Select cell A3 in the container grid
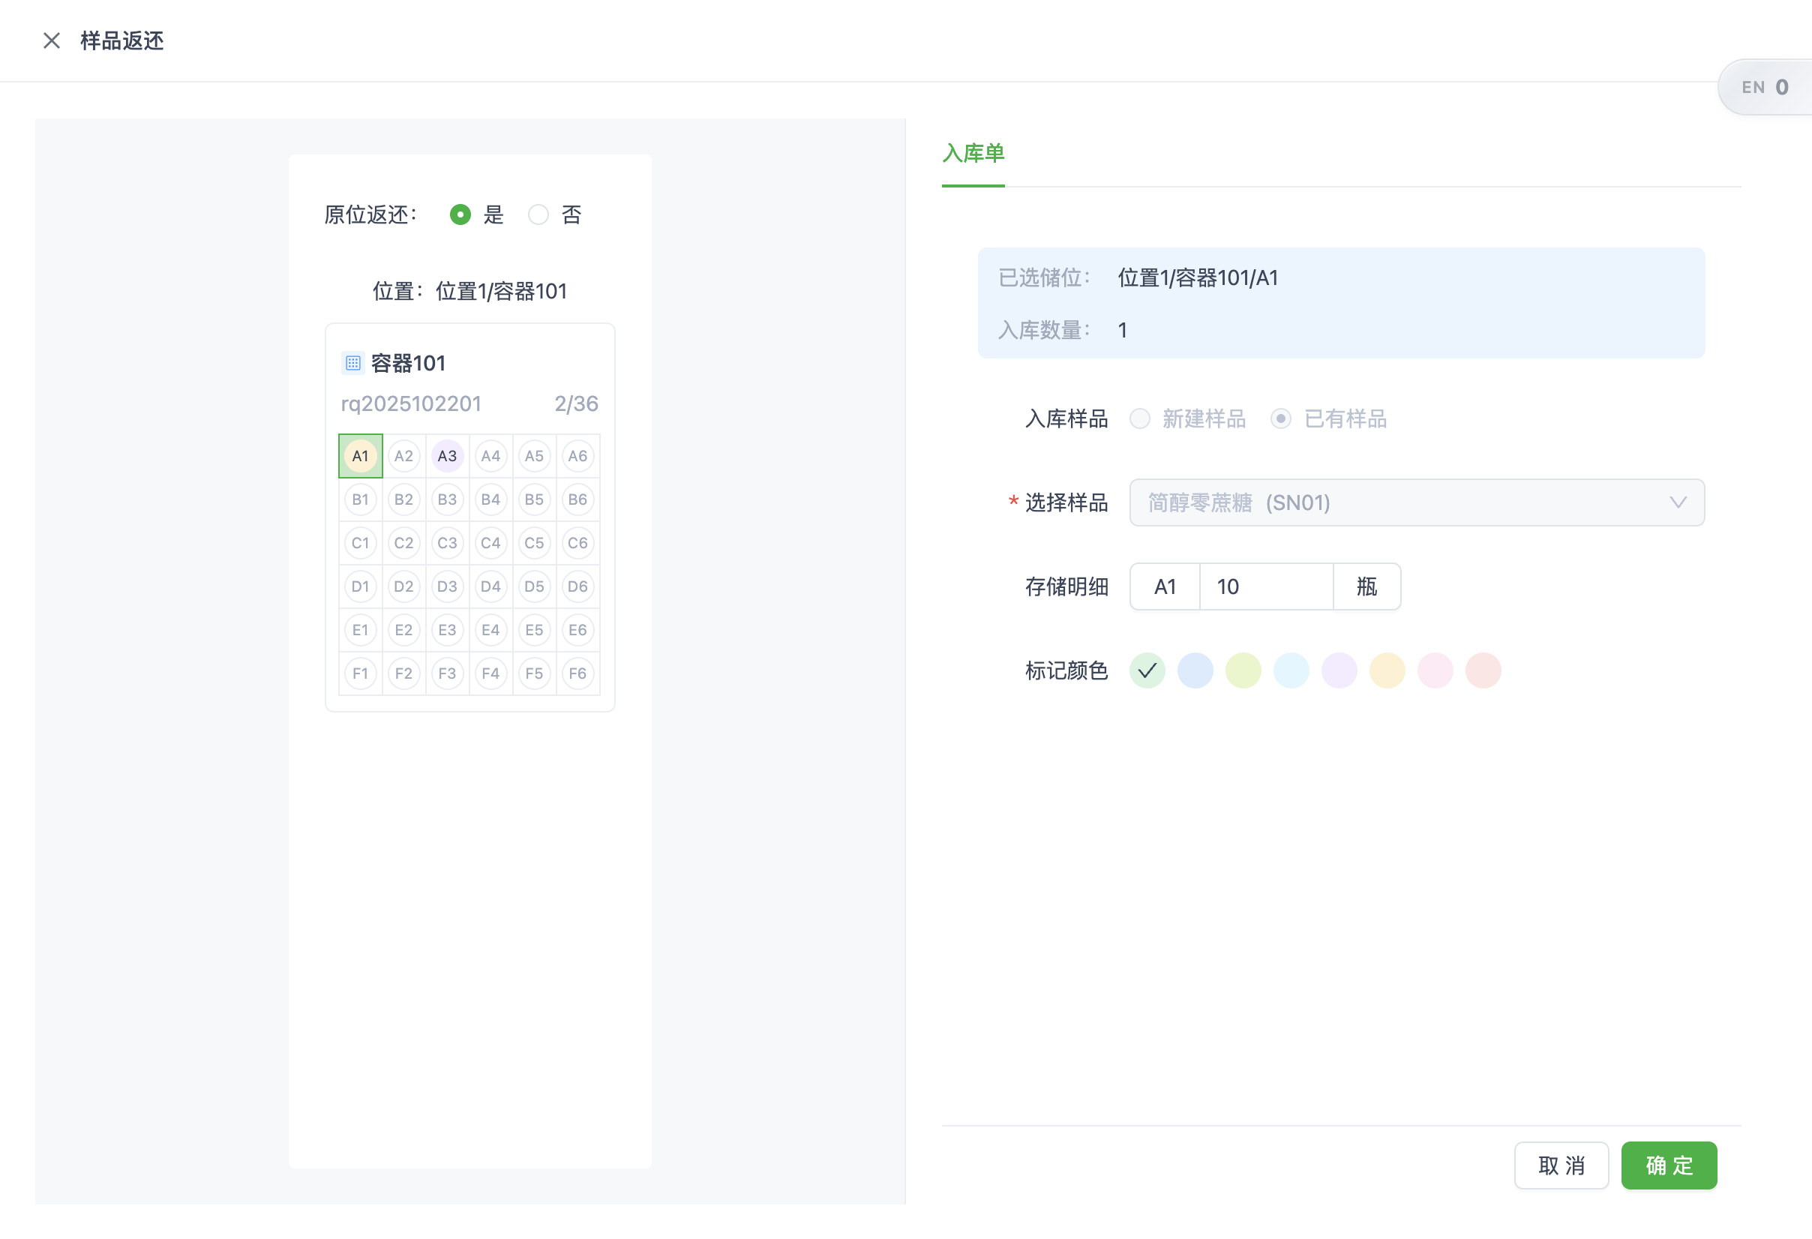This screenshot has width=1812, height=1239. point(448,455)
